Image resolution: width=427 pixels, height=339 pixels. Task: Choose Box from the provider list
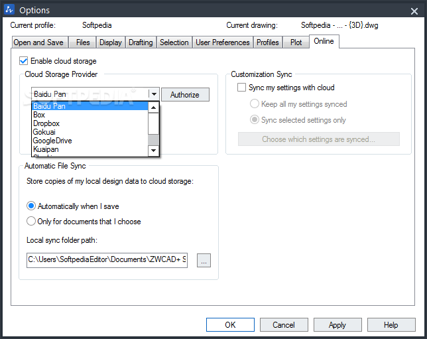90,115
